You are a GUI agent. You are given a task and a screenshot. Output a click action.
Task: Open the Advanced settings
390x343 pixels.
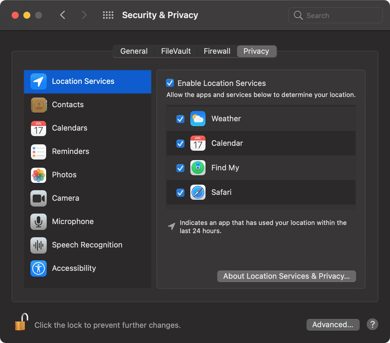[333, 325]
